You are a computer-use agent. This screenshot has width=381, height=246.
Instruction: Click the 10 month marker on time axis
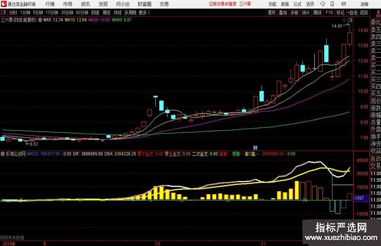[x=158, y=244]
